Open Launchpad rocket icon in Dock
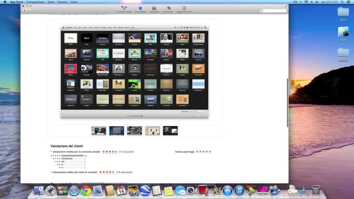The image size is (354, 199). point(50,191)
